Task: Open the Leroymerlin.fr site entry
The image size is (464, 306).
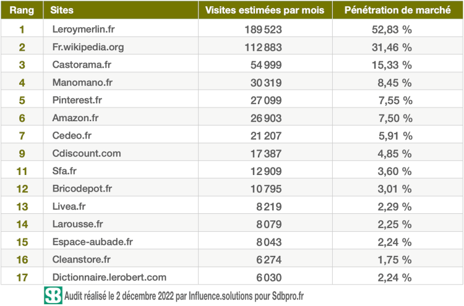Action: click(85, 29)
